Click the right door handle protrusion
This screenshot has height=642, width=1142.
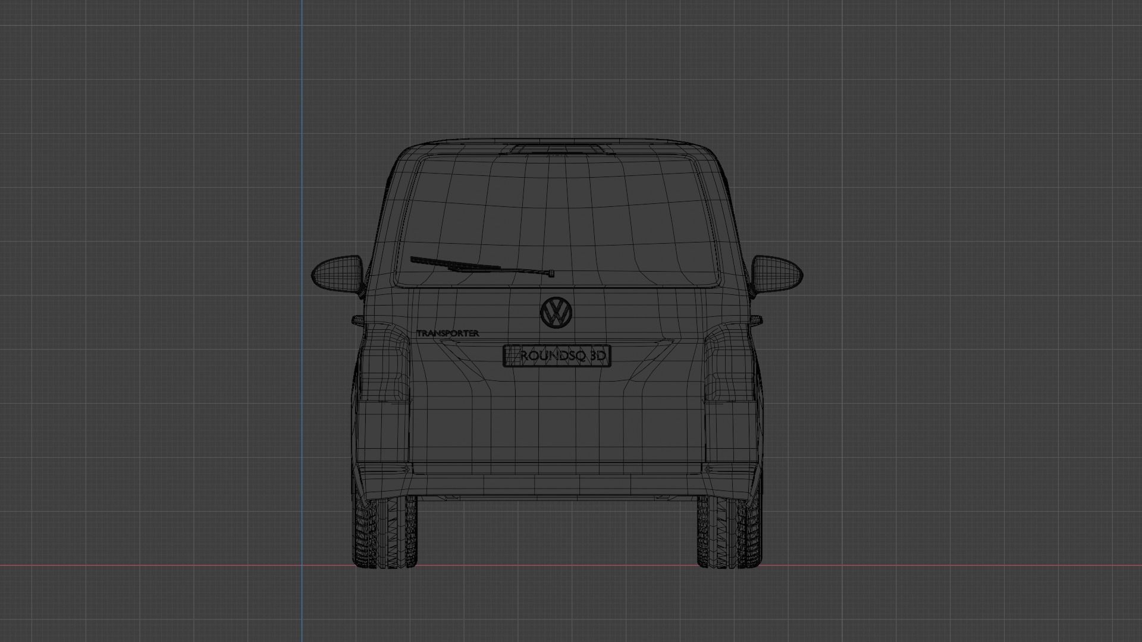pos(756,320)
